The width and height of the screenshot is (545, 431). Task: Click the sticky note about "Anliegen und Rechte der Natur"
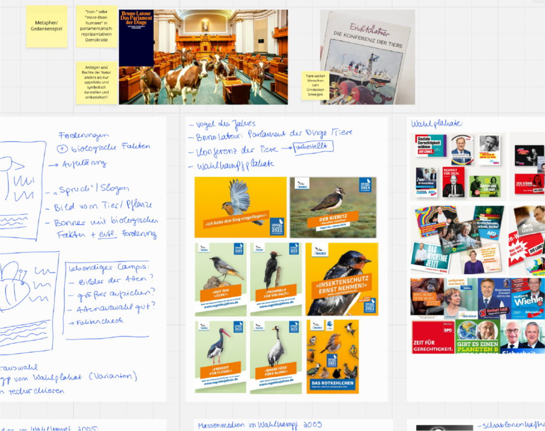coord(96,82)
